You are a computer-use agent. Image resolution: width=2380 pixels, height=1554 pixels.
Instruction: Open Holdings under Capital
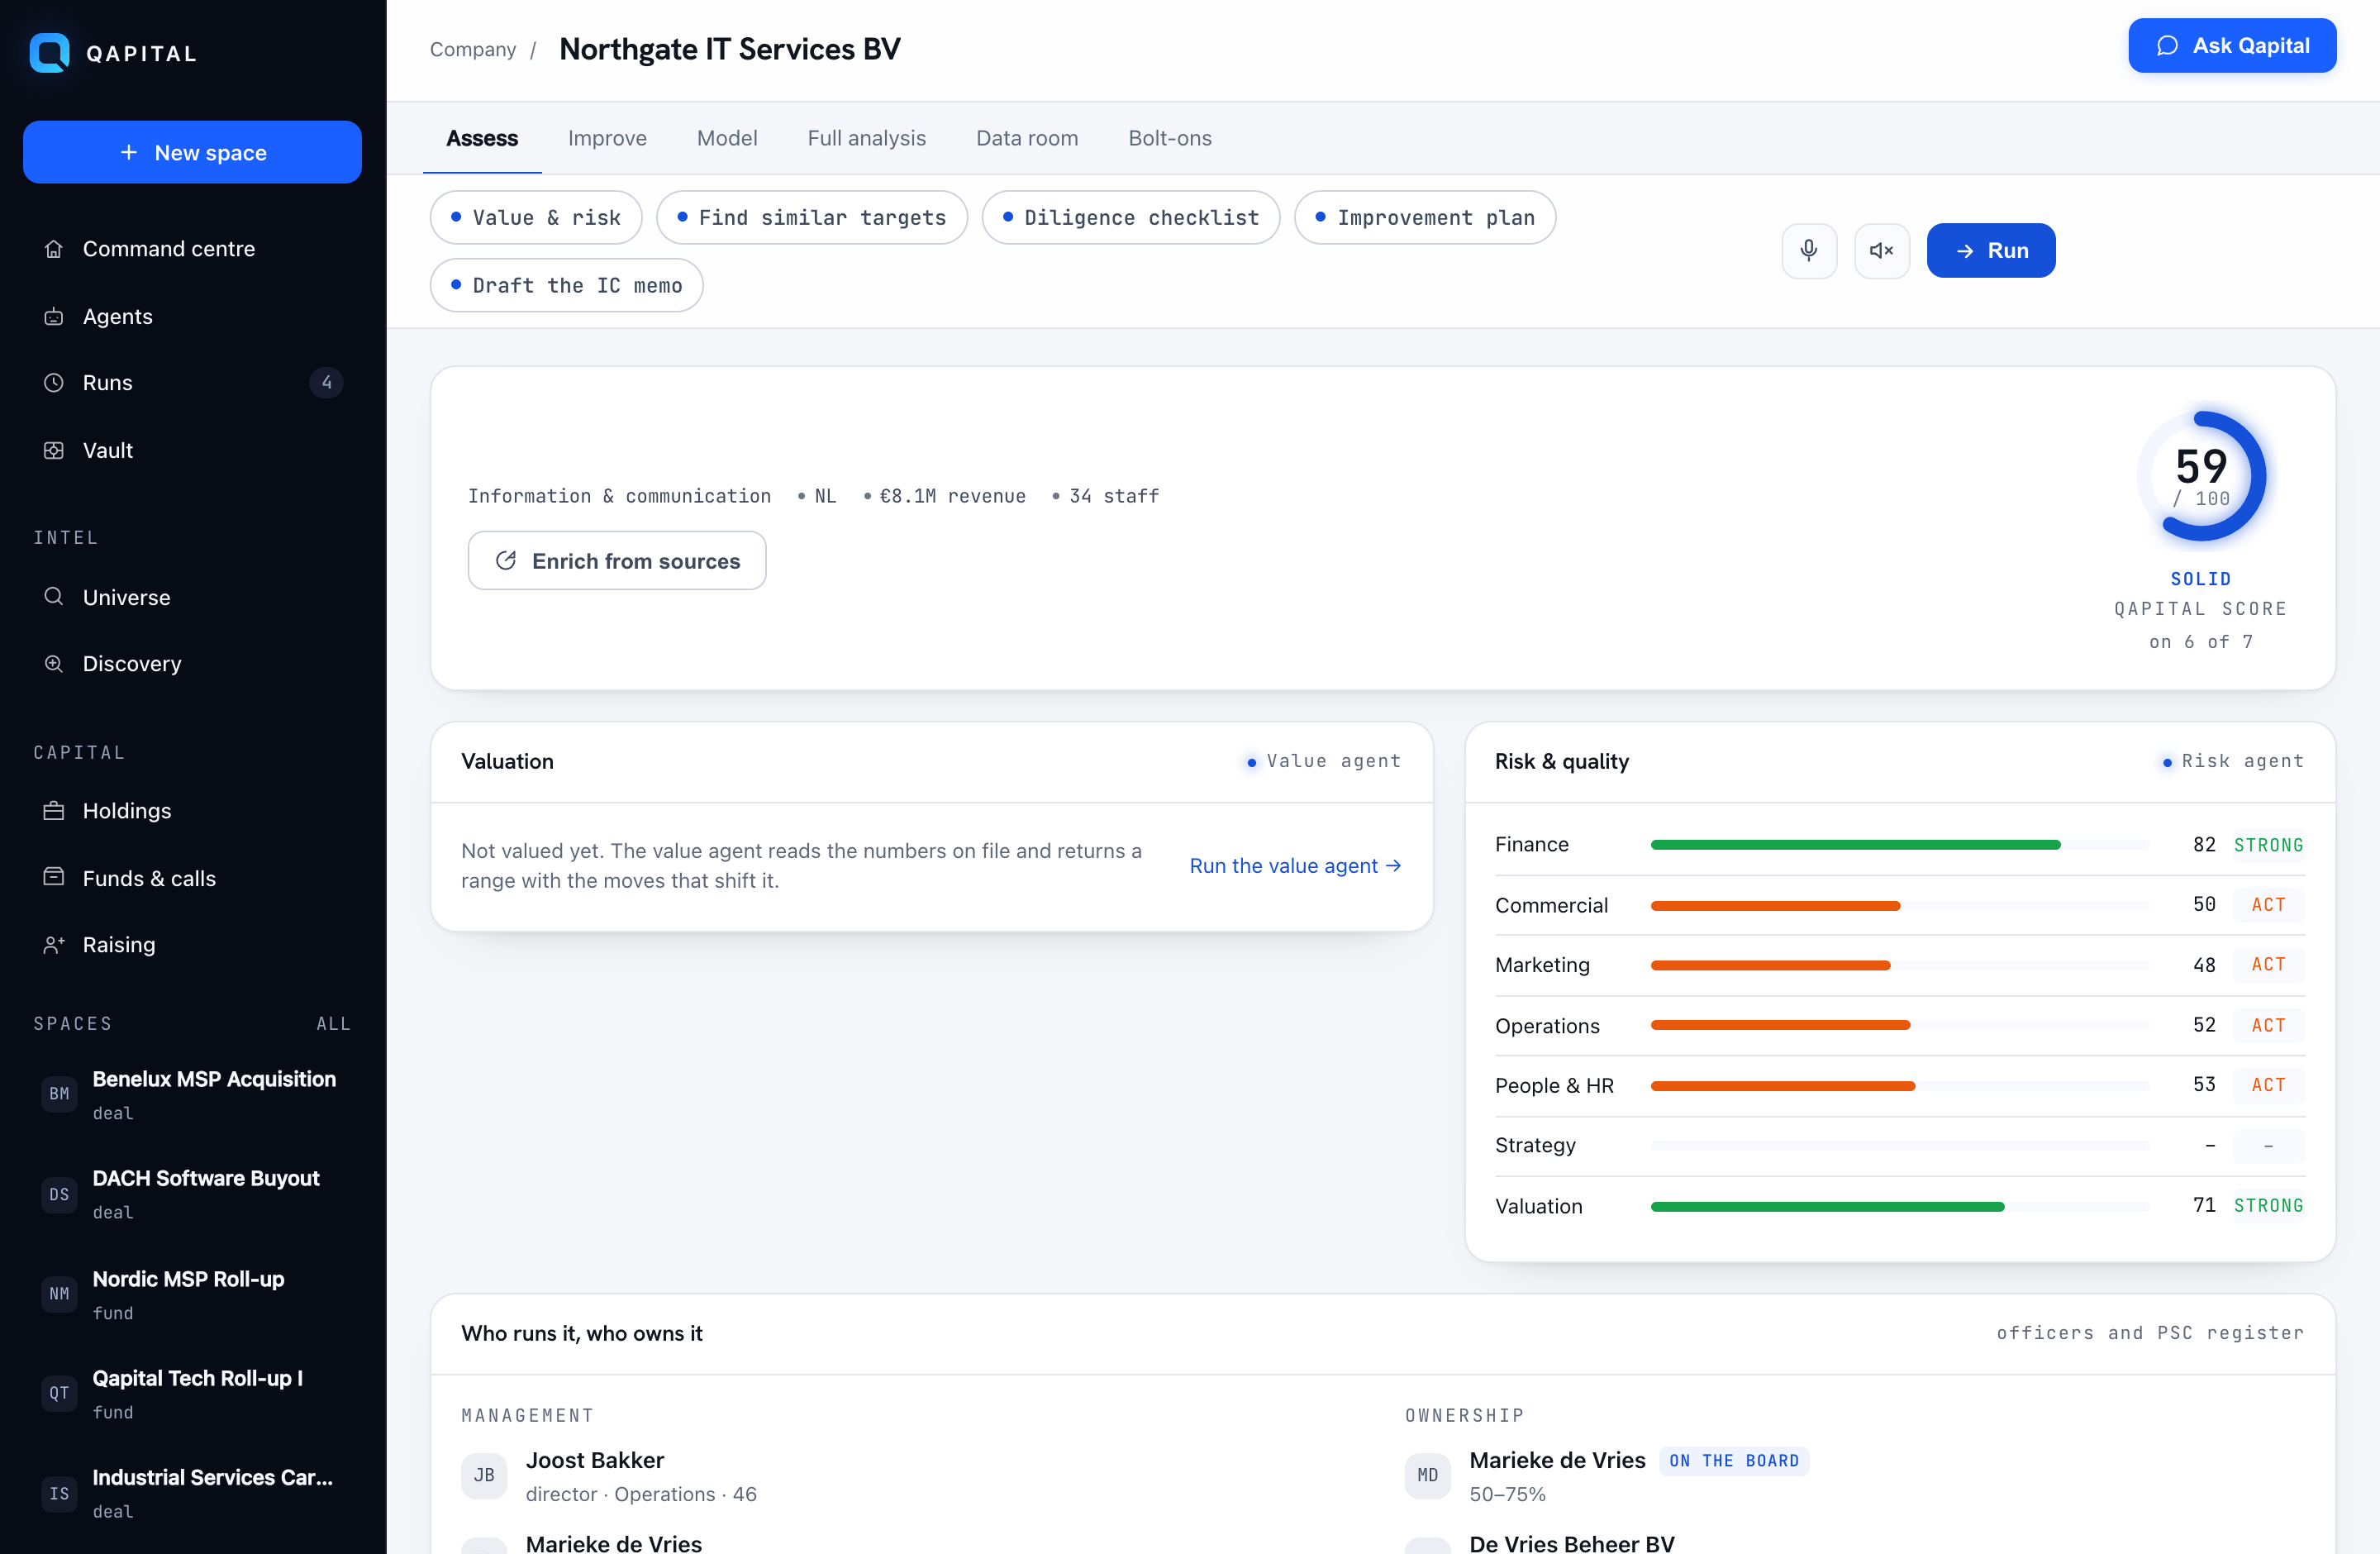(192, 811)
